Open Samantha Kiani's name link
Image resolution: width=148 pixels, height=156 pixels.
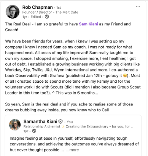click(x=40, y=121)
